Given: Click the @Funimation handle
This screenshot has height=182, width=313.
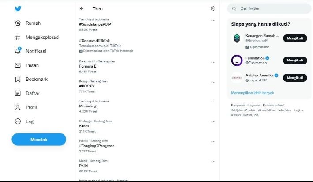Looking at the screenshot, I should (256, 63).
